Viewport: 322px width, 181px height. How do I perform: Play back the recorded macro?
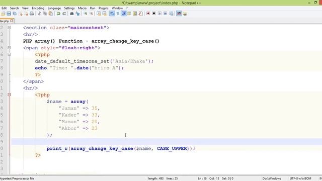(159, 14)
